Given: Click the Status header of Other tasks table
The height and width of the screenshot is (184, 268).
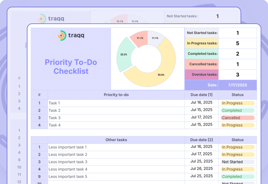Looking at the screenshot, I should click(238, 140).
